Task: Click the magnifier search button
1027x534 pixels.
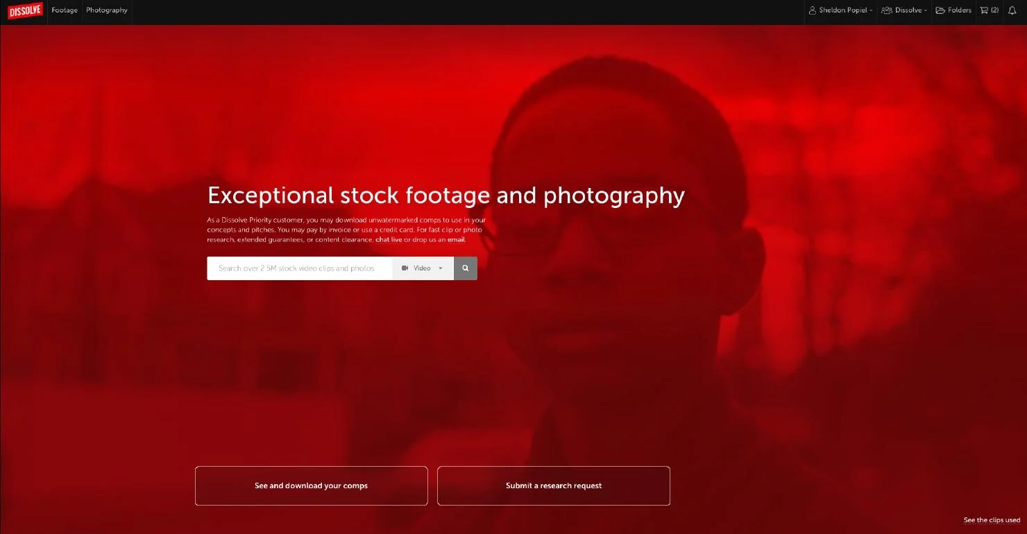Action: 466,268
